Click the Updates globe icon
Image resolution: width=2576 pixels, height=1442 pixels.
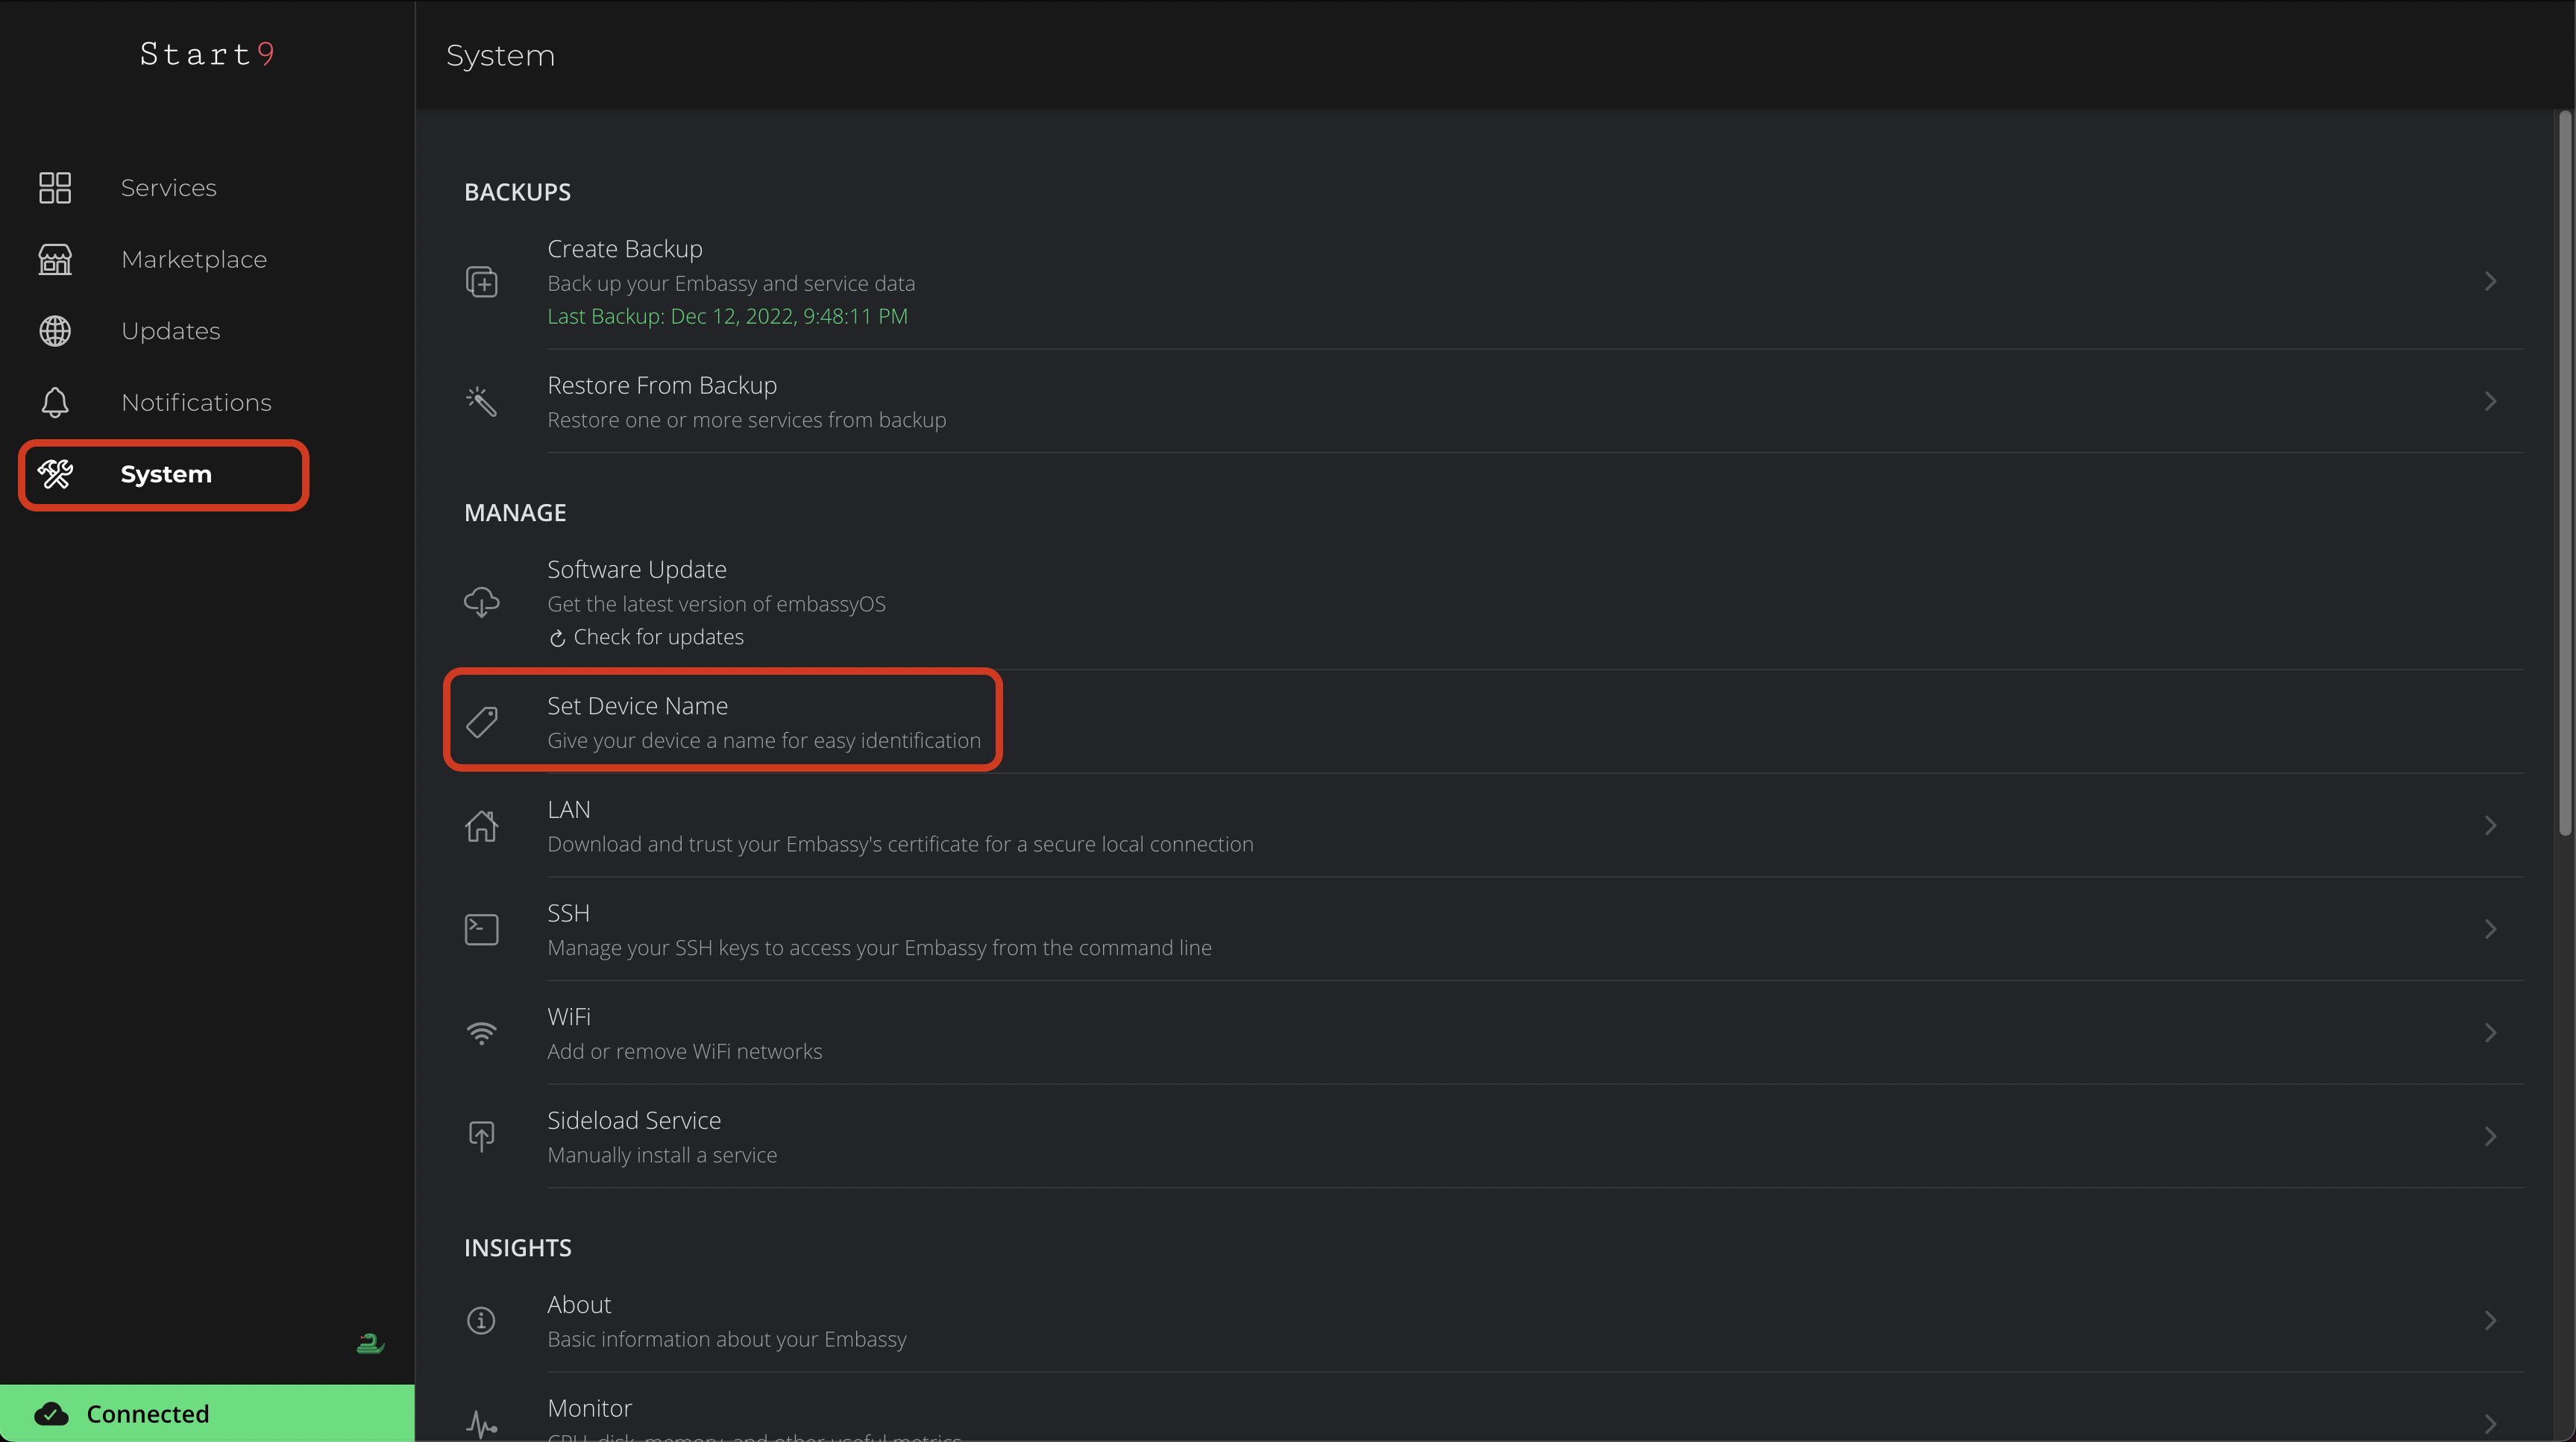55,331
